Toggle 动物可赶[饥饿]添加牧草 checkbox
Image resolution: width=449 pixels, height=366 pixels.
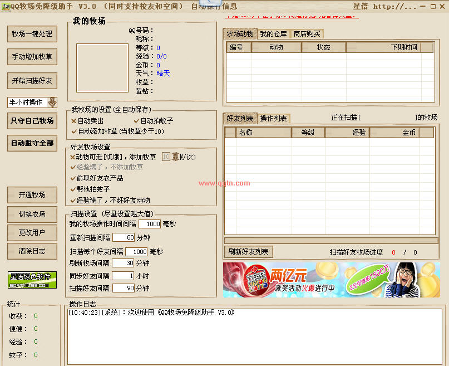tap(73, 157)
